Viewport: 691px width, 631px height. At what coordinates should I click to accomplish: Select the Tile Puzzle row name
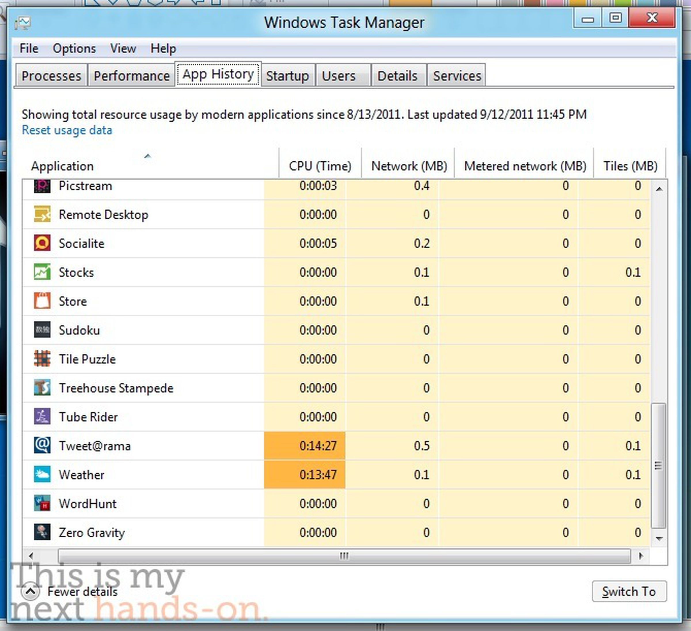tap(87, 359)
